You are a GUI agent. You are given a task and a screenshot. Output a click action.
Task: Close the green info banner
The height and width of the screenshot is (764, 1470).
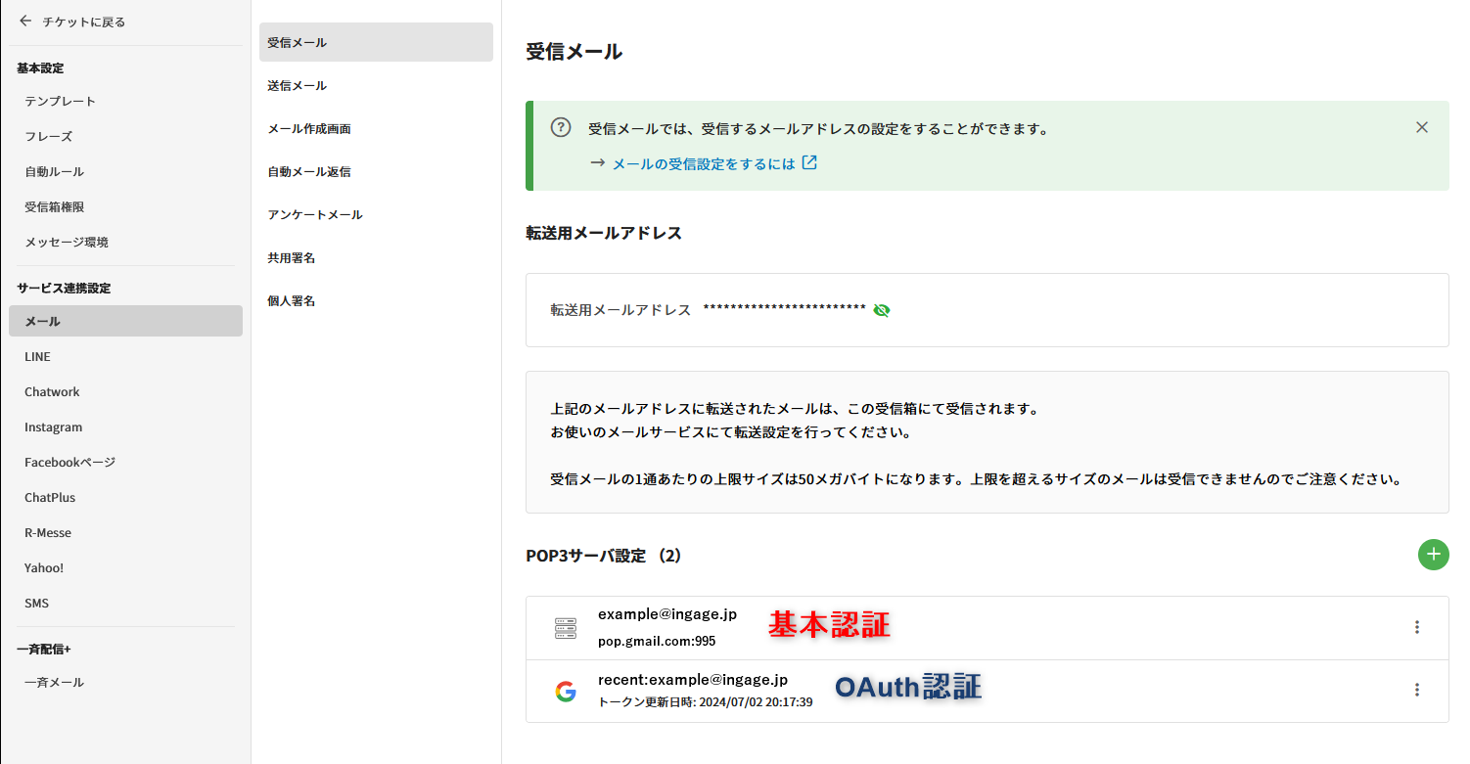[x=1422, y=127]
